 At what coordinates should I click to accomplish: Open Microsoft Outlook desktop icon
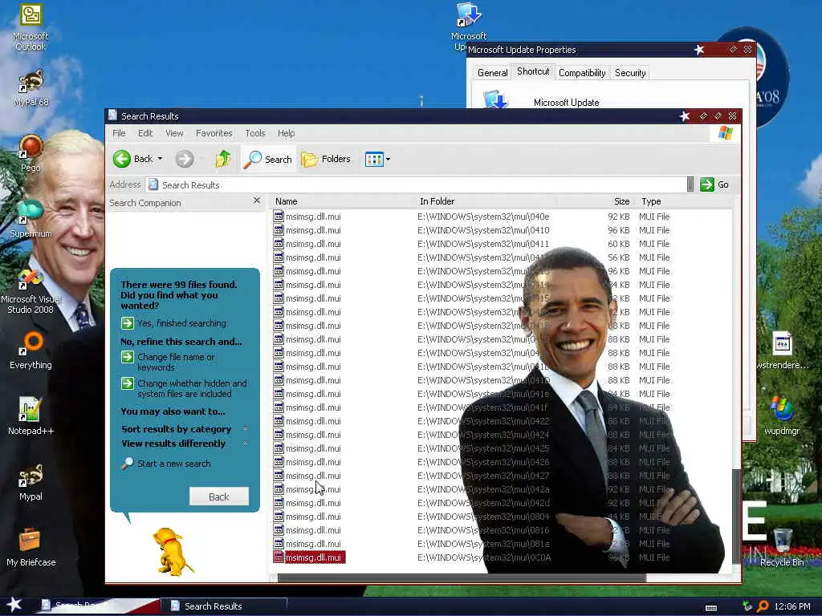point(31,27)
